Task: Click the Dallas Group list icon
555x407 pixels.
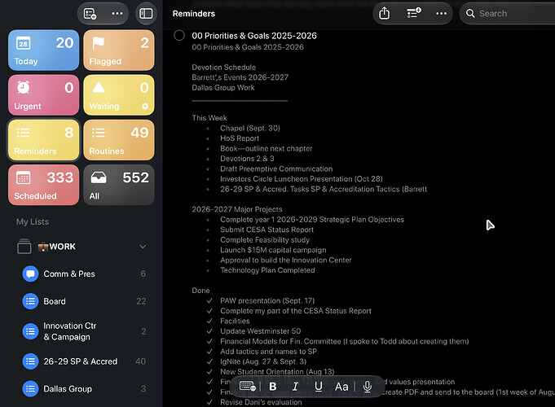Action: 30,389
